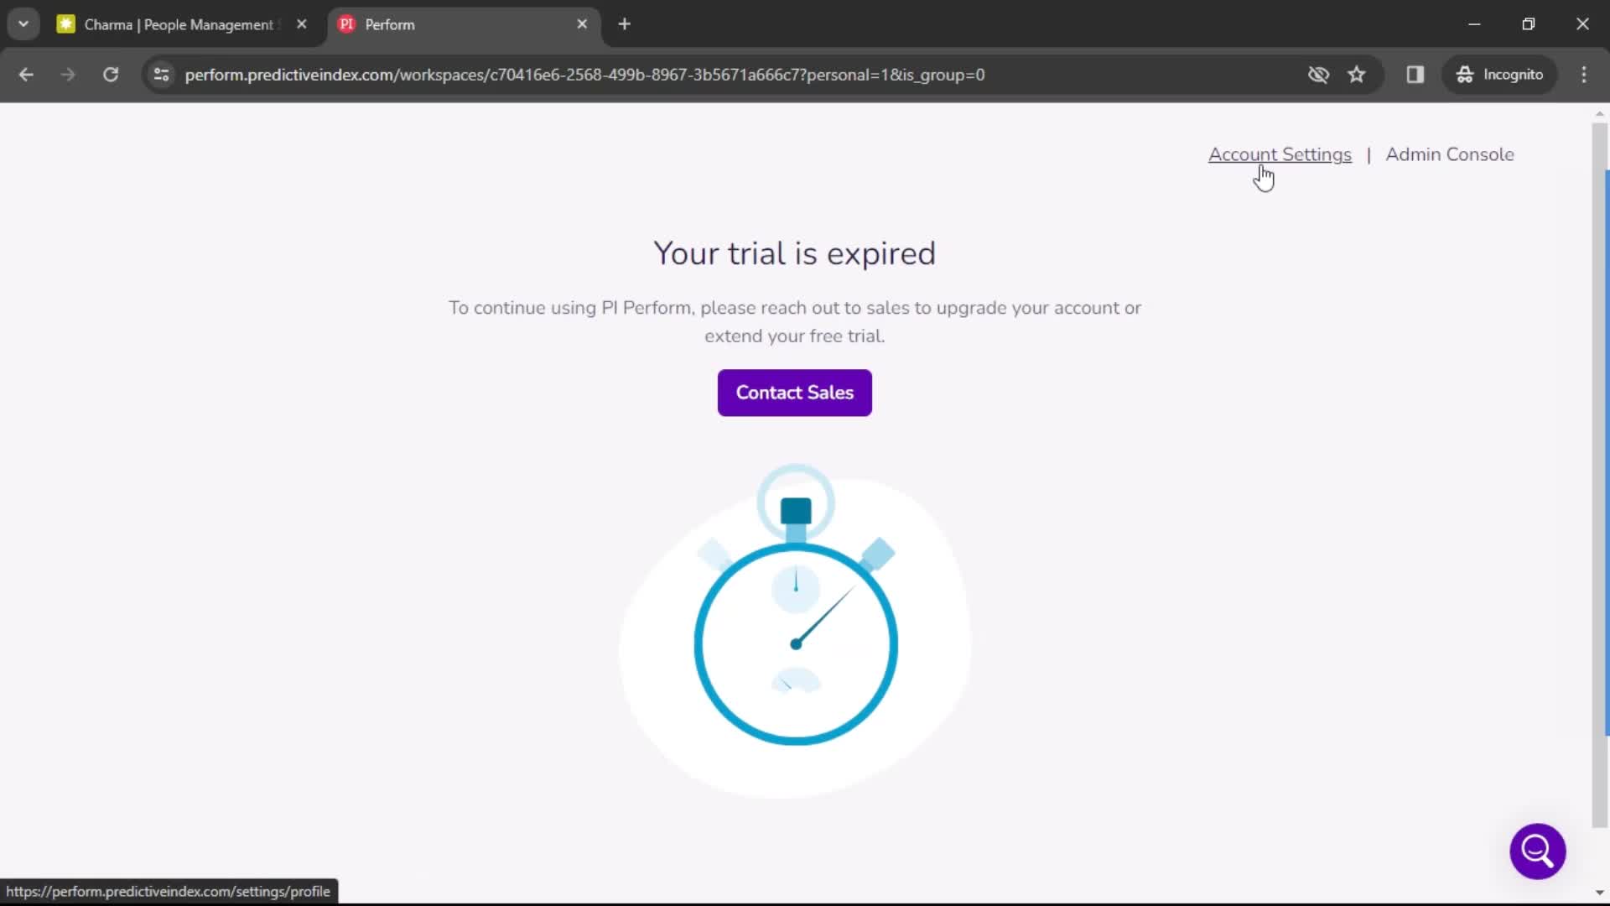Open the purple search help widget

pyautogui.click(x=1538, y=851)
